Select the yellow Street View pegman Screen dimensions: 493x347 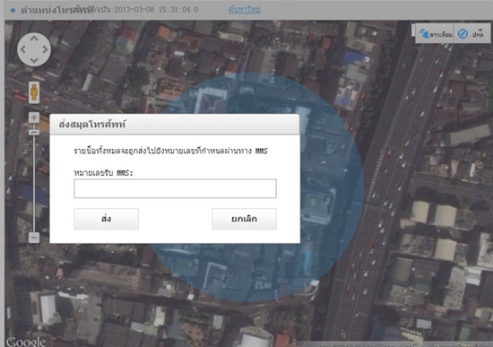point(34,92)
